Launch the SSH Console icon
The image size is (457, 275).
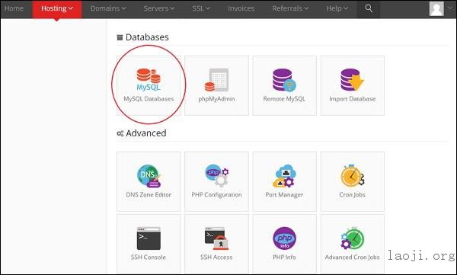coord(149,238)
